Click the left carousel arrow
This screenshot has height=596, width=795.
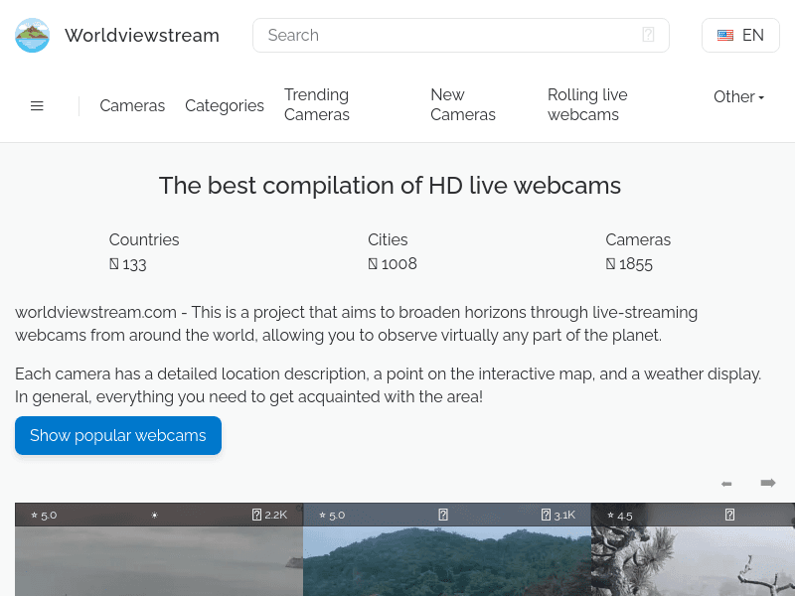(x=726, y=483)
